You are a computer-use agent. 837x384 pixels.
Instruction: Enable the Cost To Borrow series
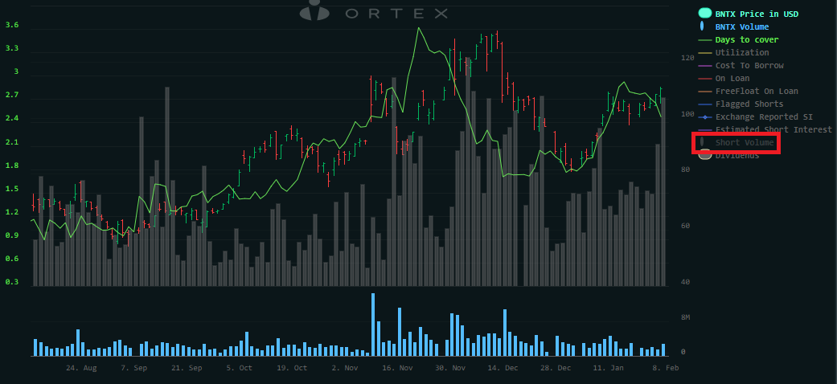click(749, 66)
